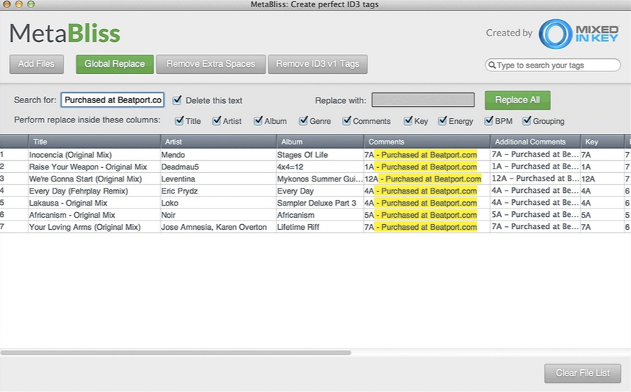Click the tag search field

click(x=553, y=65)
